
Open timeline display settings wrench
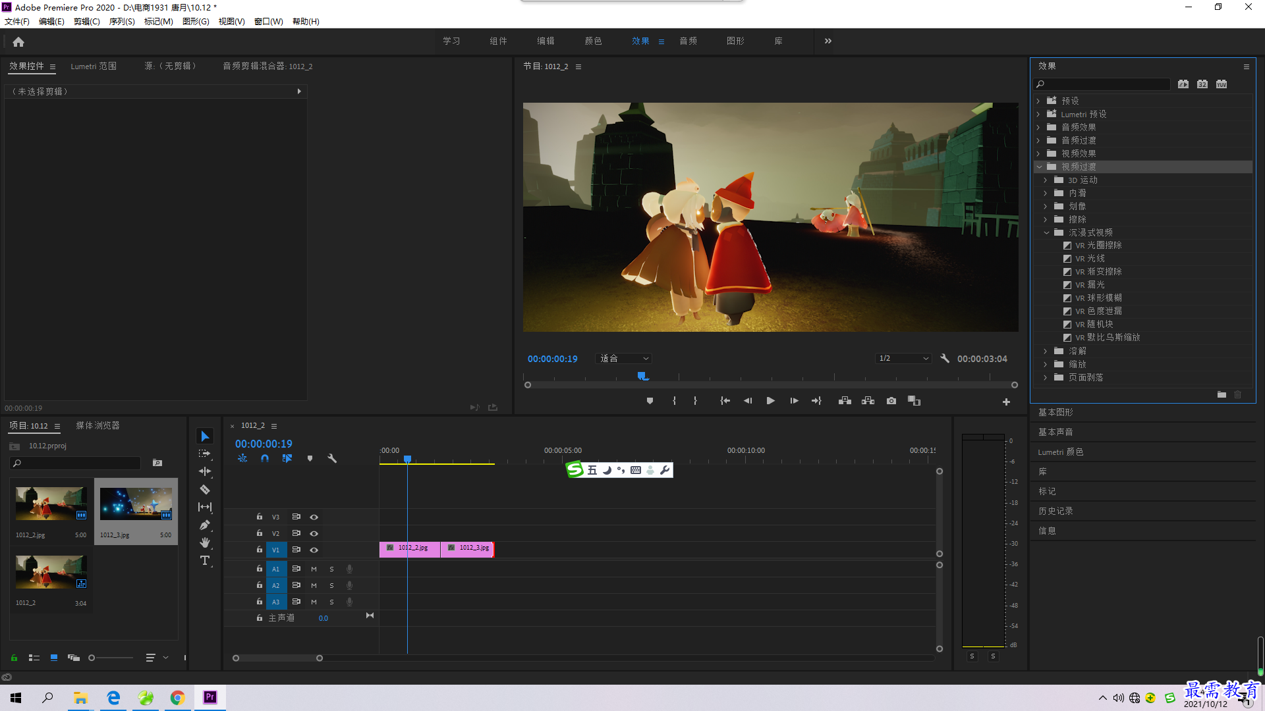[x=332, y=458]
